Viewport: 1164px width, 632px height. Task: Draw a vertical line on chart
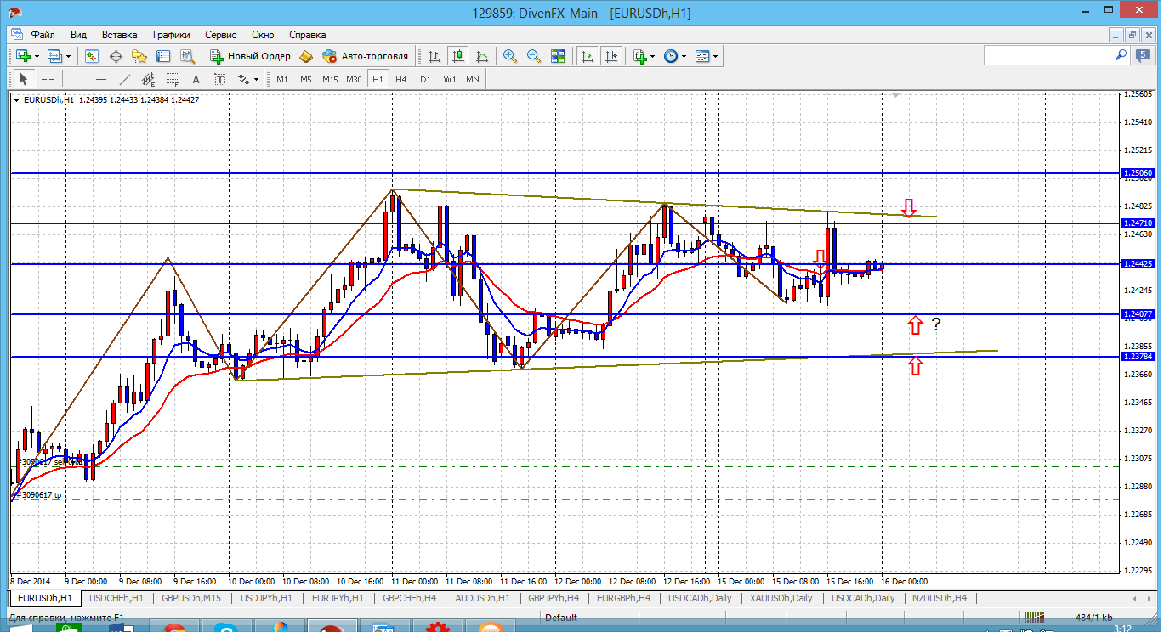tap(77, 79)
